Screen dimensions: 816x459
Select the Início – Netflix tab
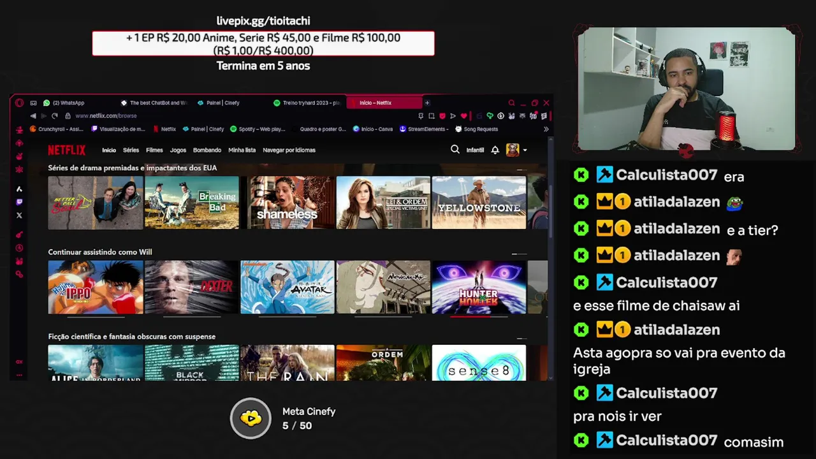384,103
